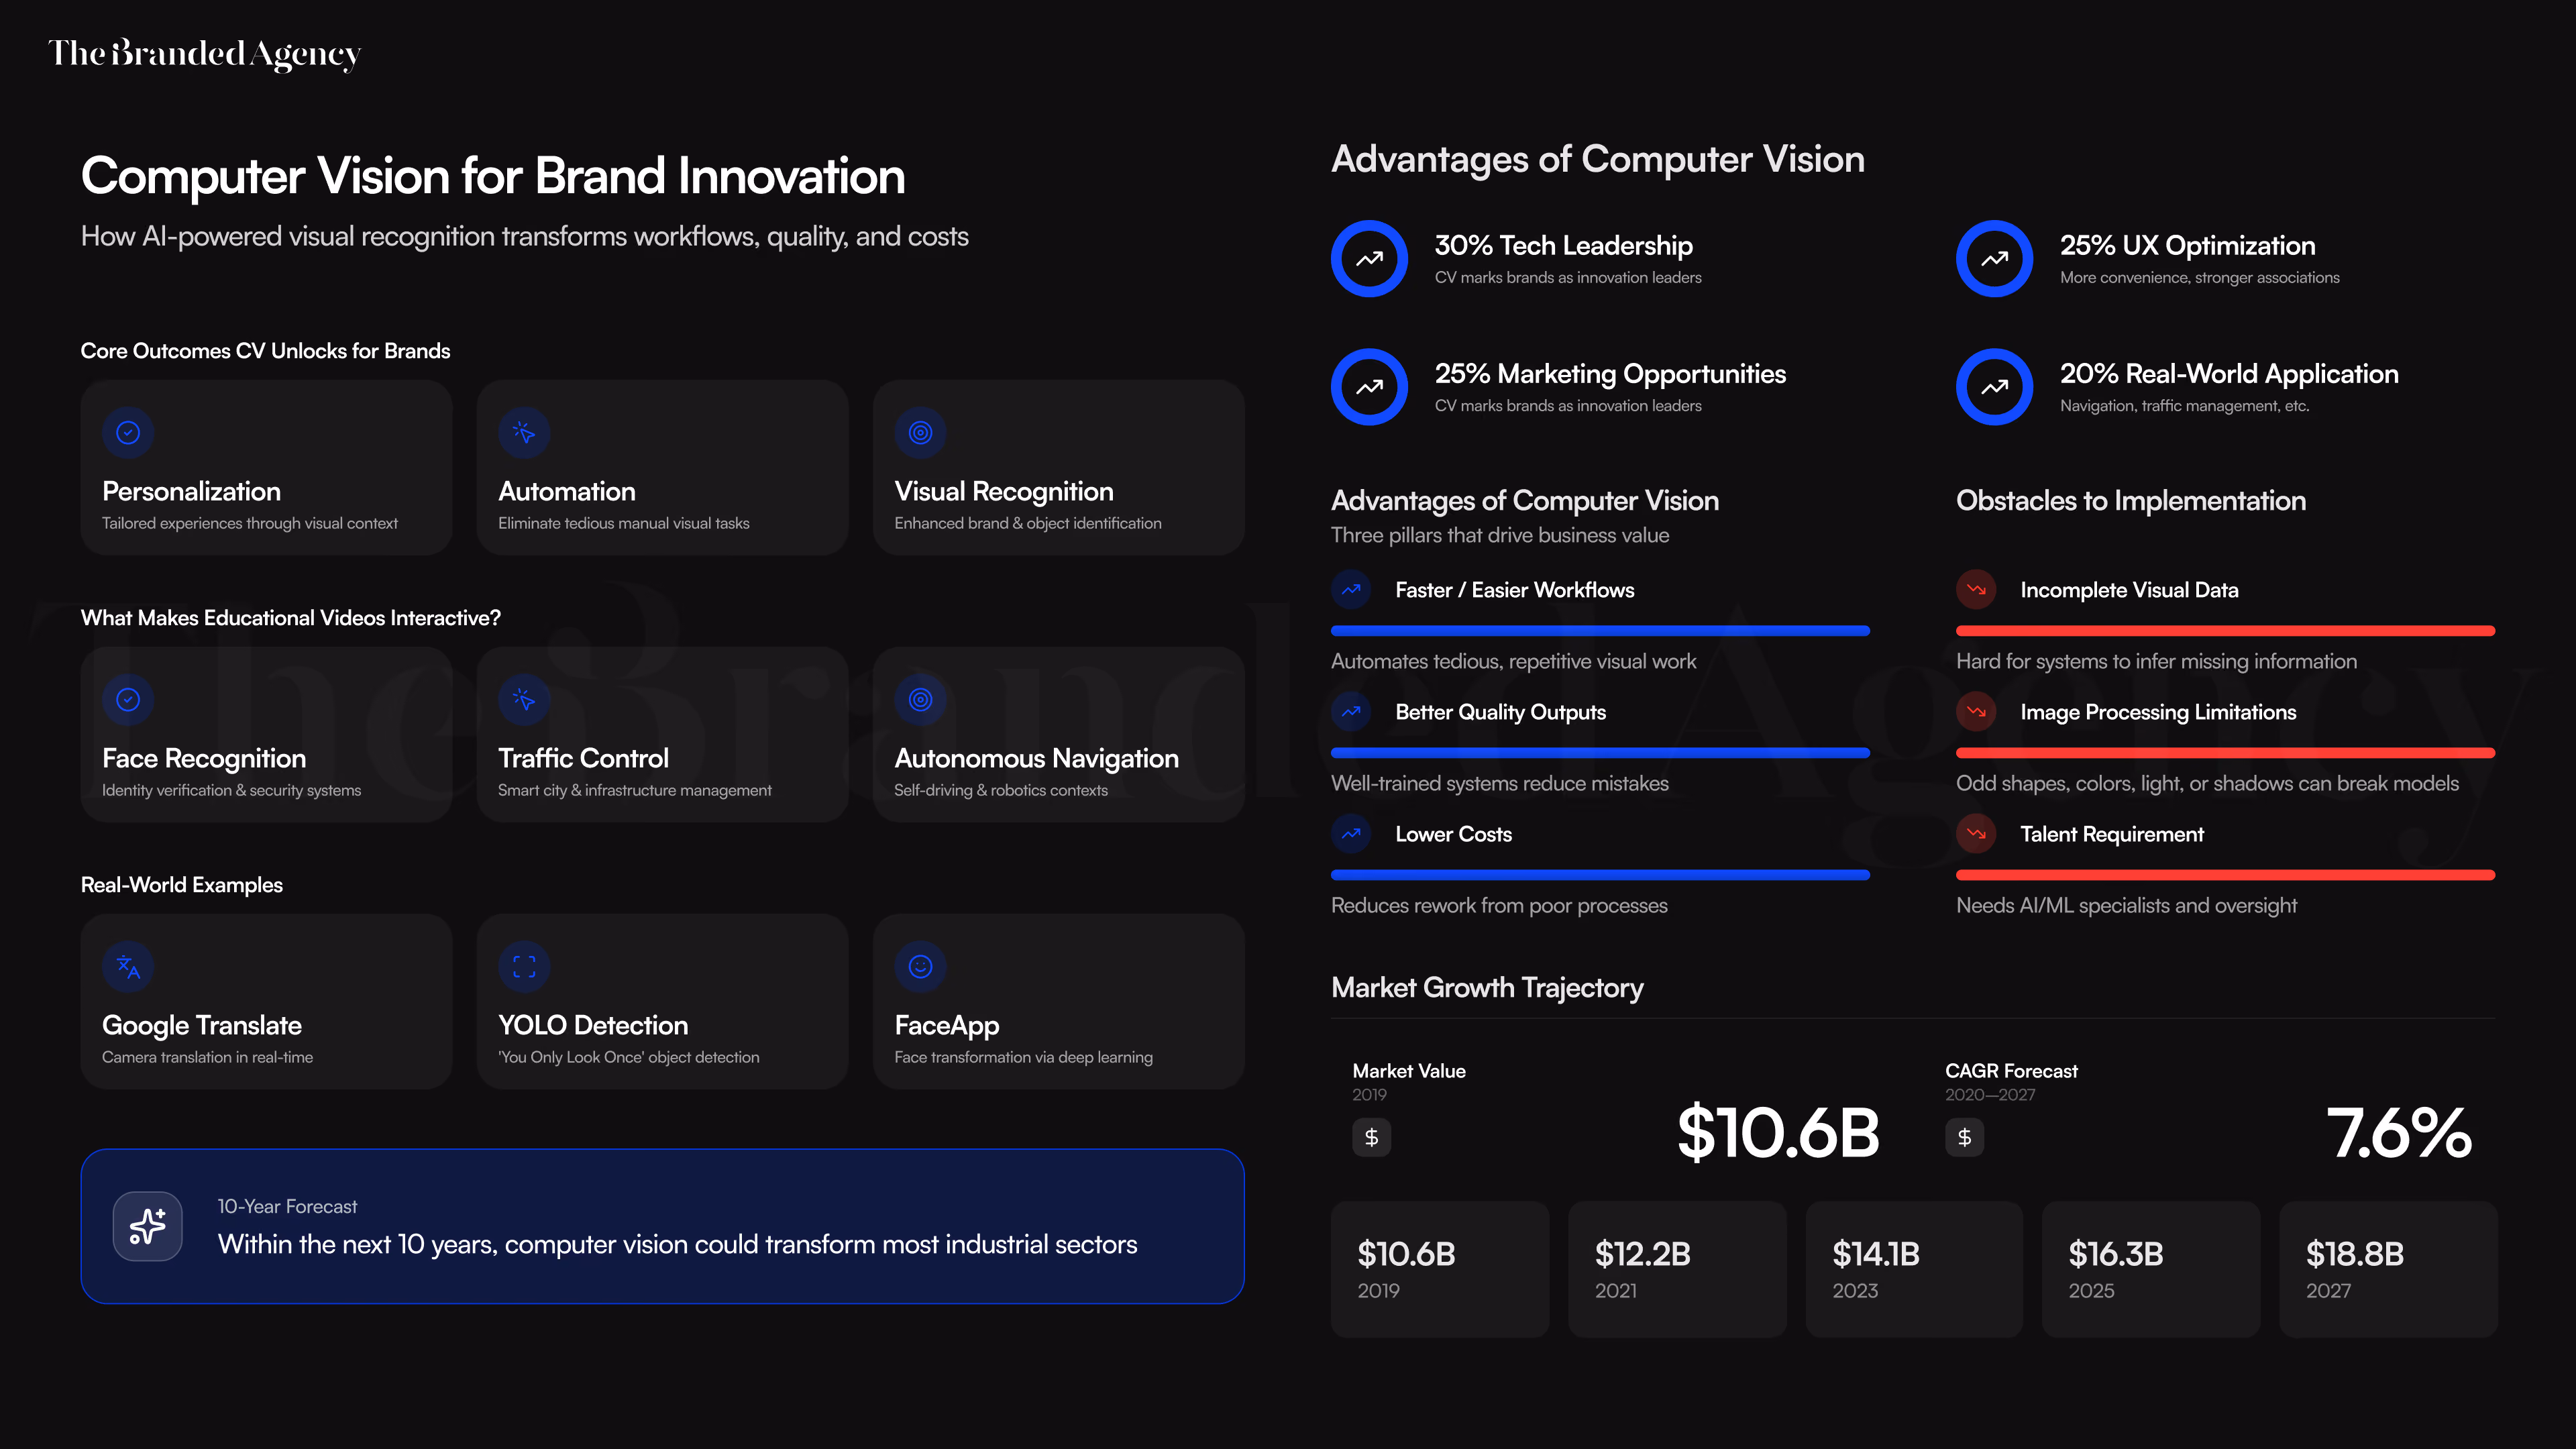Viewport: 2576px width, 1449px height.
Task: Click the dollar icon under CAGR Forecast
Action: (x=1964, y=1137)
